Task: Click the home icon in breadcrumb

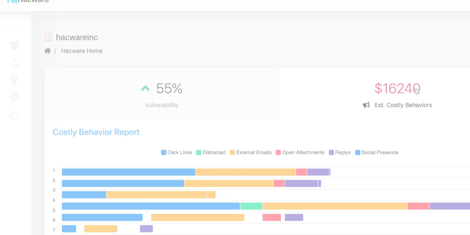Action: 47,50
